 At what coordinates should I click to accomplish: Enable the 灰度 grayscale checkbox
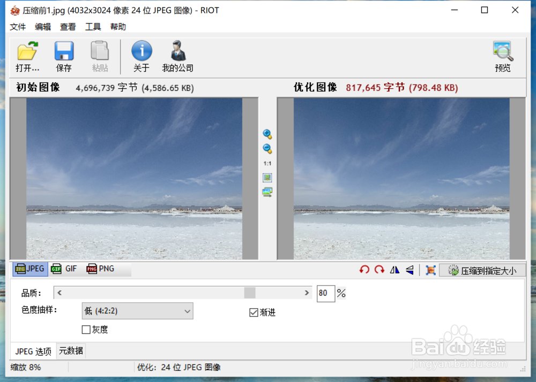(x=86, y=330)
